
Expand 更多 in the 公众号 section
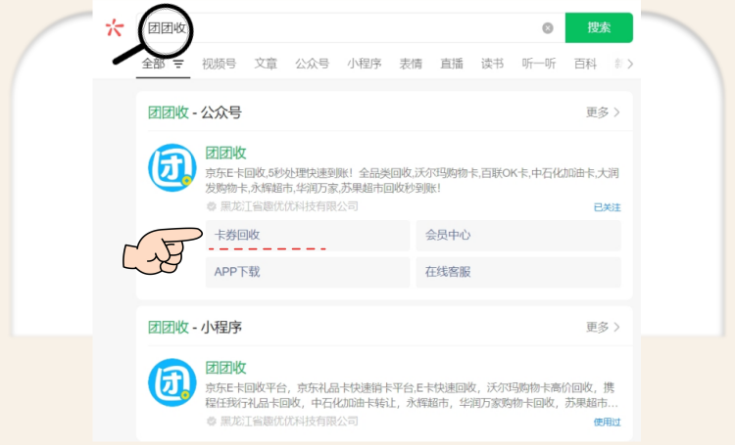(x=603, y=112)
